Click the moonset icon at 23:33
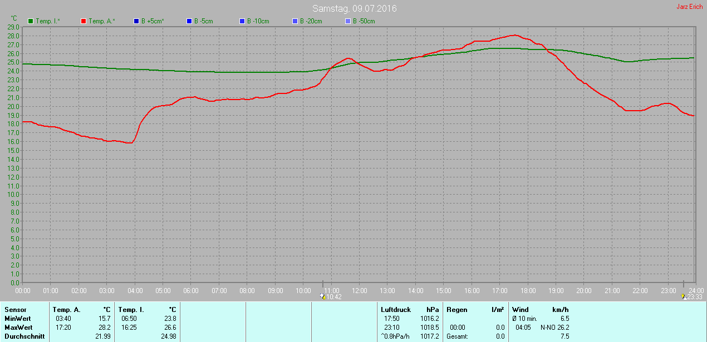This screenshot has height=342, width=707. [683, 297]
